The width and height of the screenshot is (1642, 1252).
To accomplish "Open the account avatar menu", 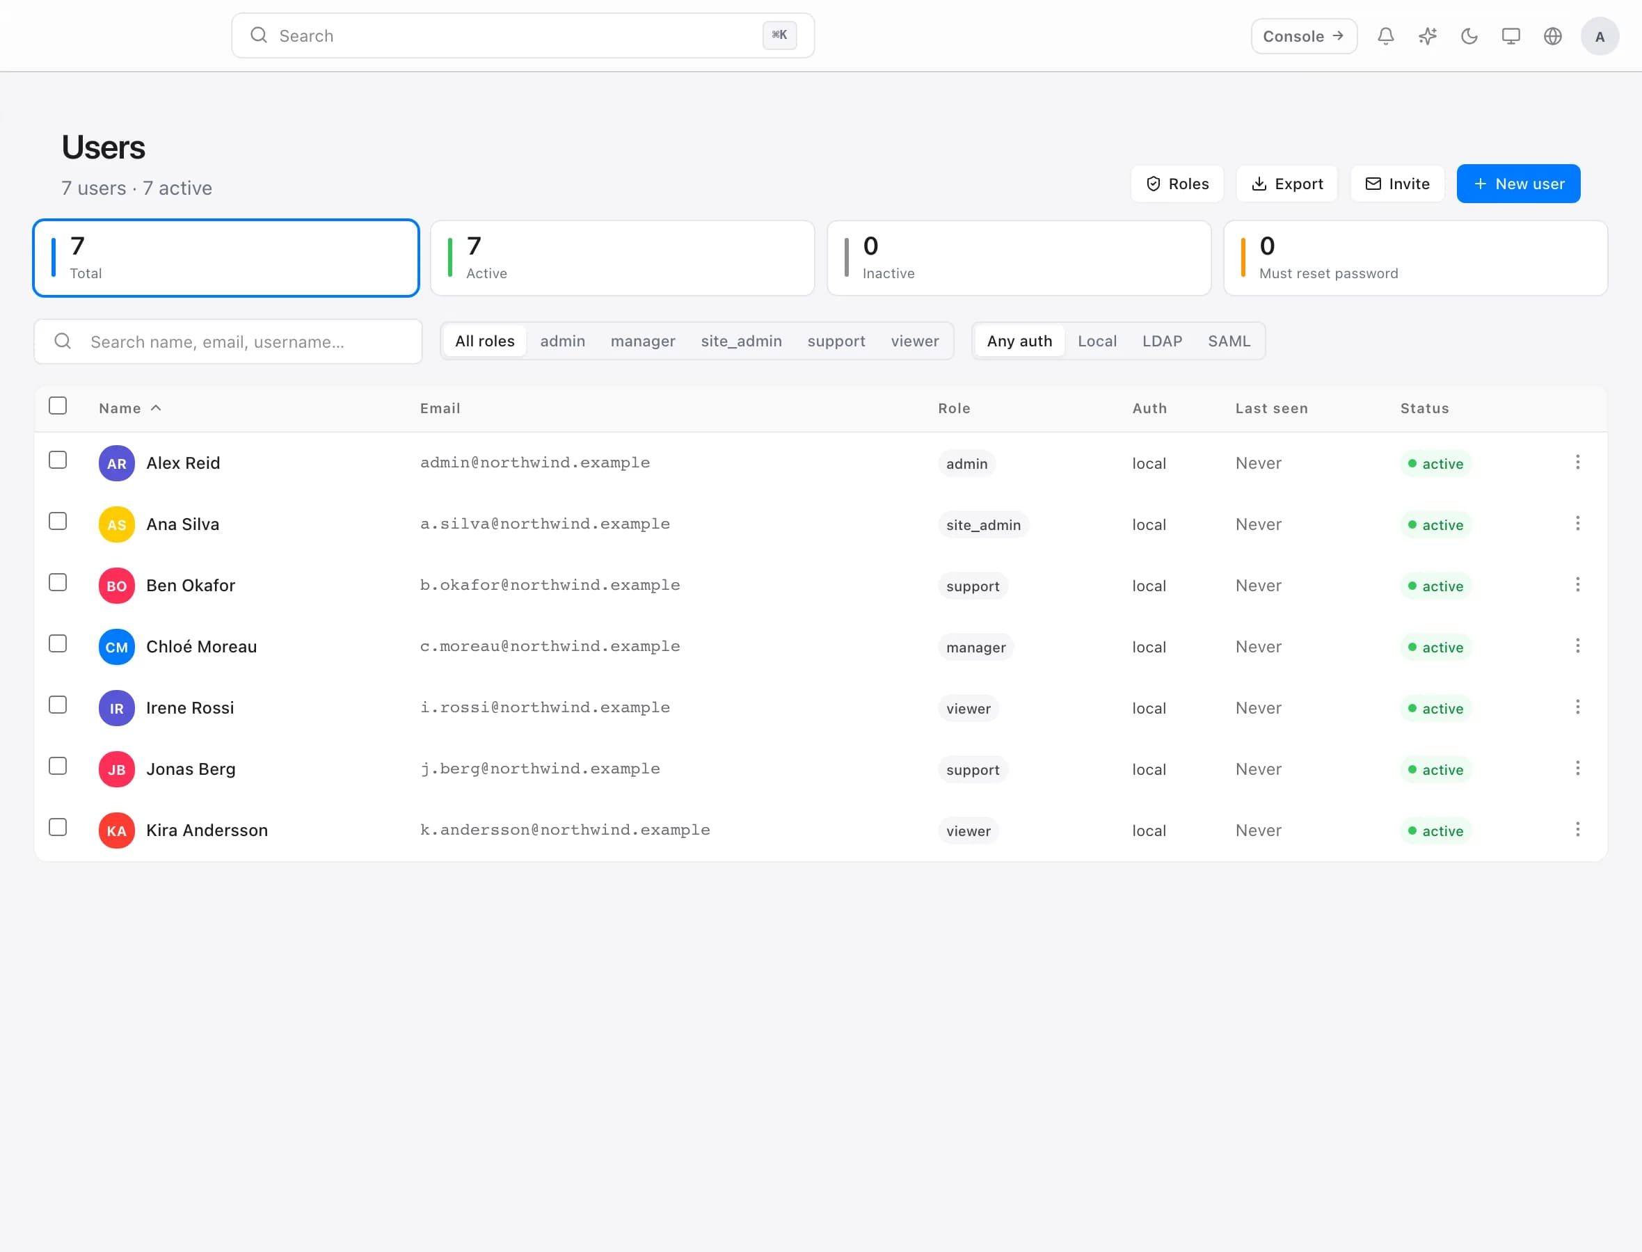I will [1599, 35].
